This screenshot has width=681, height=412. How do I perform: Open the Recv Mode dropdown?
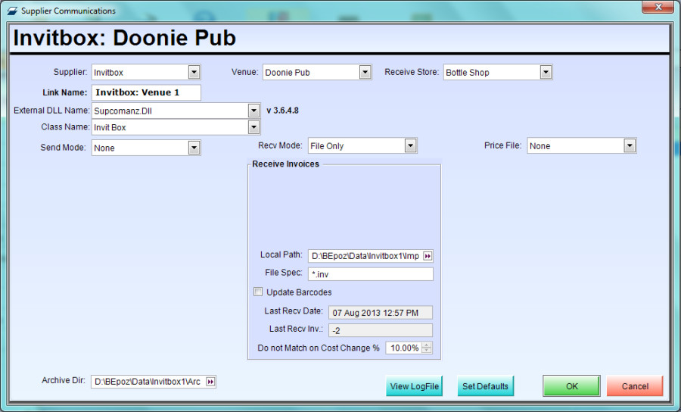coord(410,145)
